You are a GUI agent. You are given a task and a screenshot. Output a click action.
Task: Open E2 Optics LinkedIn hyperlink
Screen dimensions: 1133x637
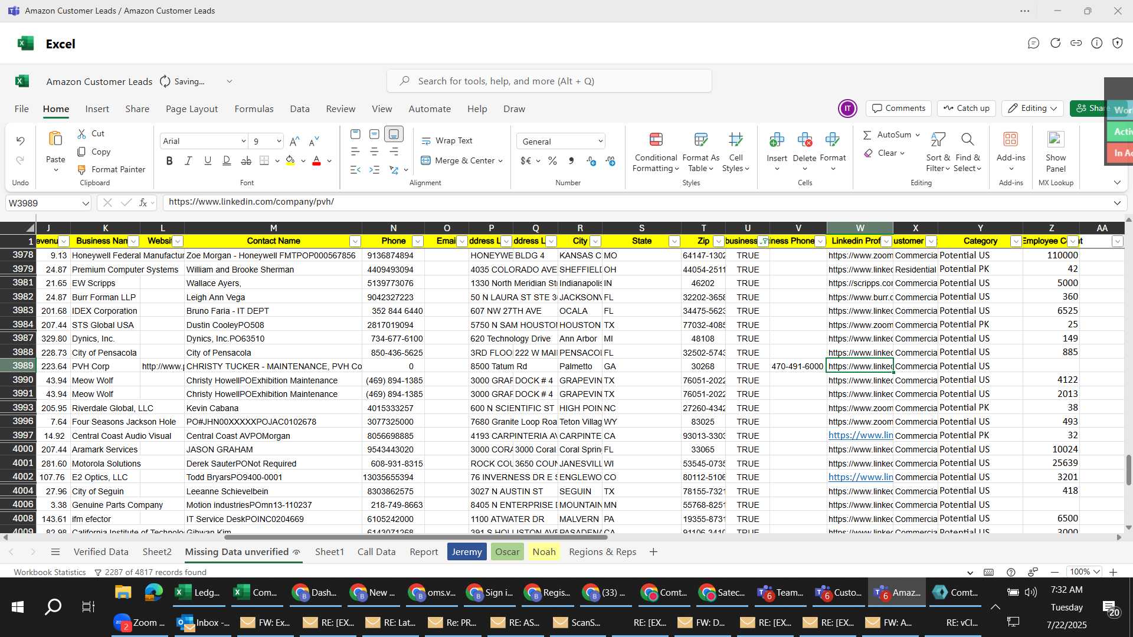pyautogui.click(x=860, y=477)
